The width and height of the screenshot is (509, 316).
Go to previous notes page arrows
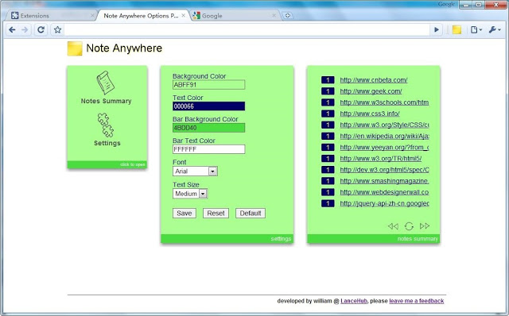point(393,226)
